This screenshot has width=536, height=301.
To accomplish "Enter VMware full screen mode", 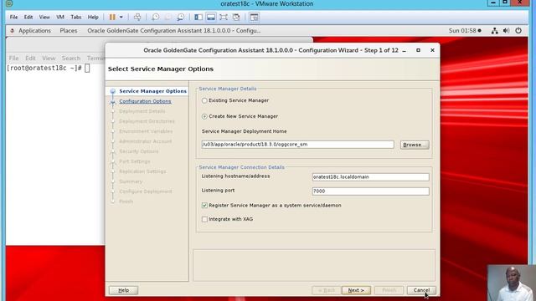I will click(x=224, y=17).
